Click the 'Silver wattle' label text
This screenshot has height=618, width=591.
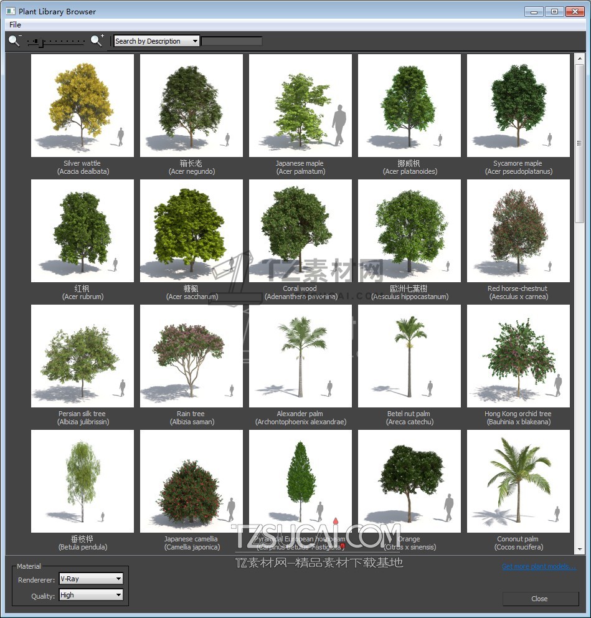point(82,163)
